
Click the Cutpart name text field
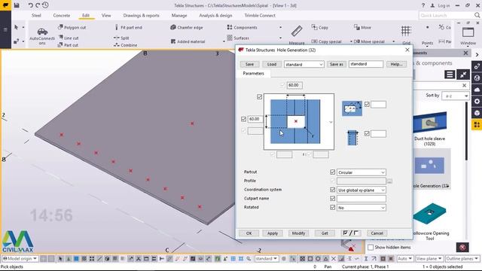pyautogui.click(x=361, y=199)
